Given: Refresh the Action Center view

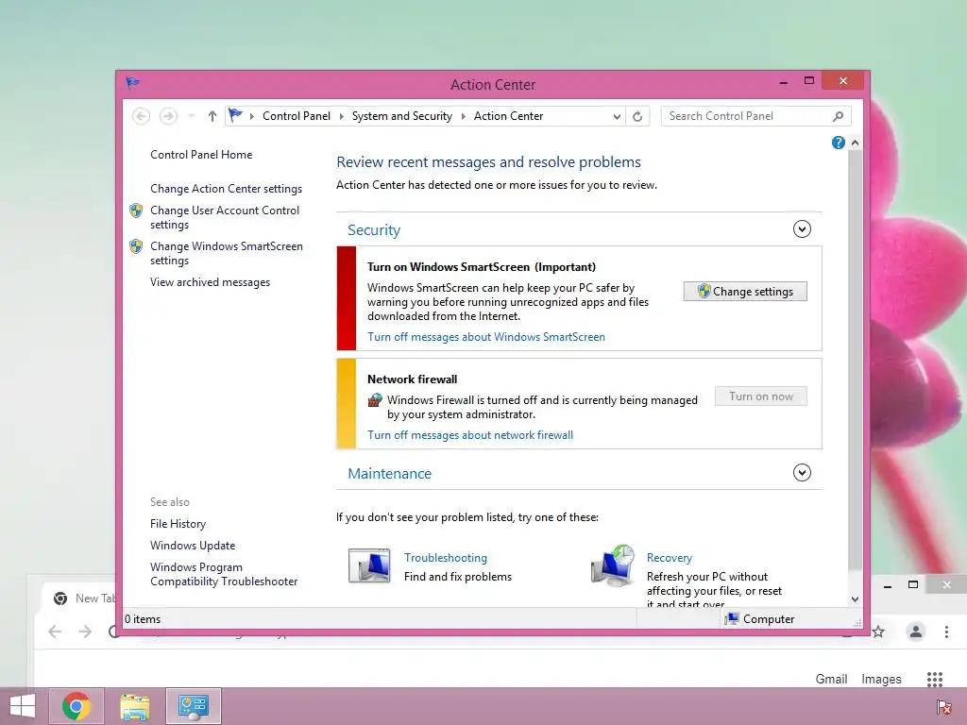Looking at the screenshot, I should (637, 116).
